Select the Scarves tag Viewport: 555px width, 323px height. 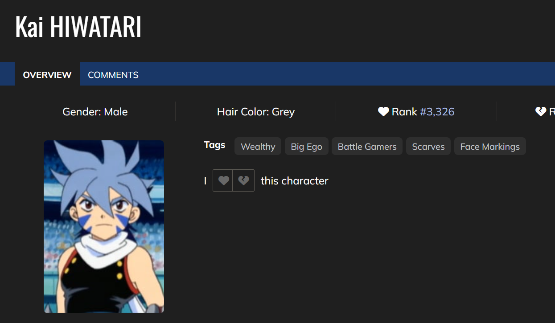[428, 147]
